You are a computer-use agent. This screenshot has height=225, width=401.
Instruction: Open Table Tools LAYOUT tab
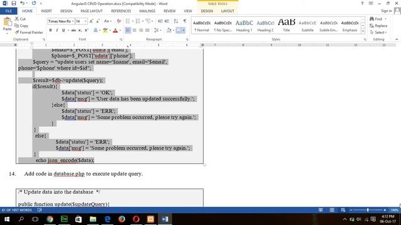click(x=227, y=11)
